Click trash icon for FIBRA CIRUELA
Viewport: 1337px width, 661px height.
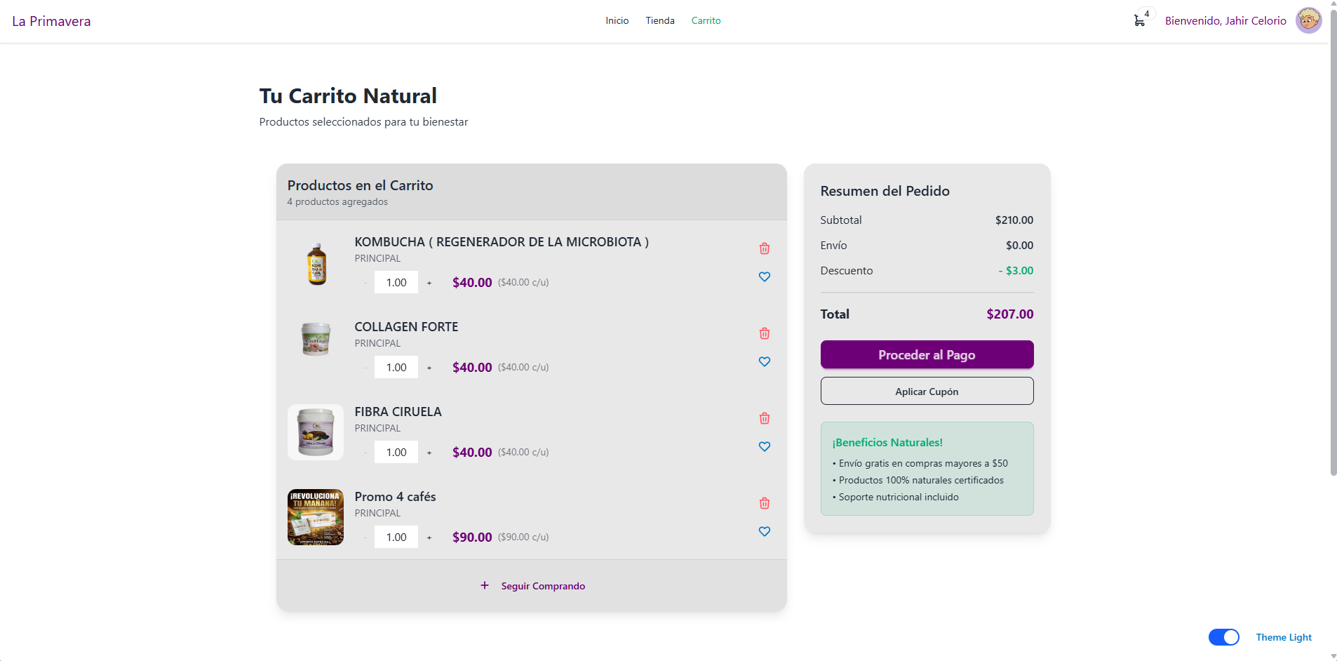764,418
